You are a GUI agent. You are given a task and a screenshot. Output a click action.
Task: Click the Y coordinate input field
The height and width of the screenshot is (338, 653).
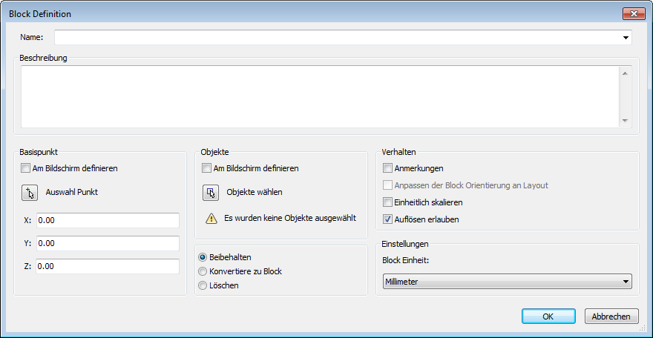[108, 244]
